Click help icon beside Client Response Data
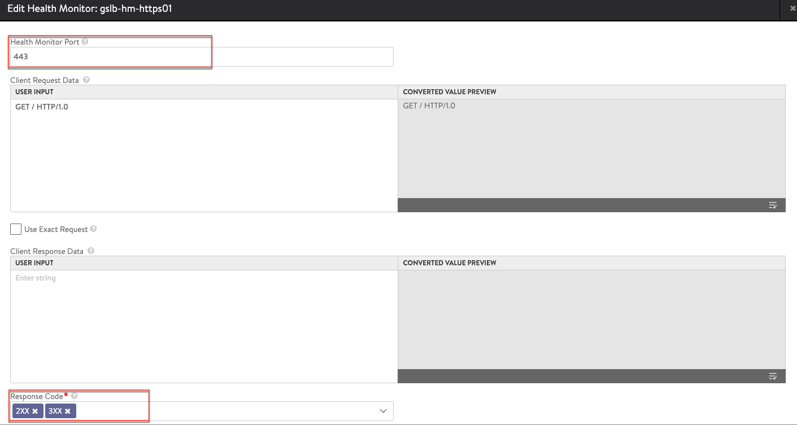797x425 pixels. (91, 251)
